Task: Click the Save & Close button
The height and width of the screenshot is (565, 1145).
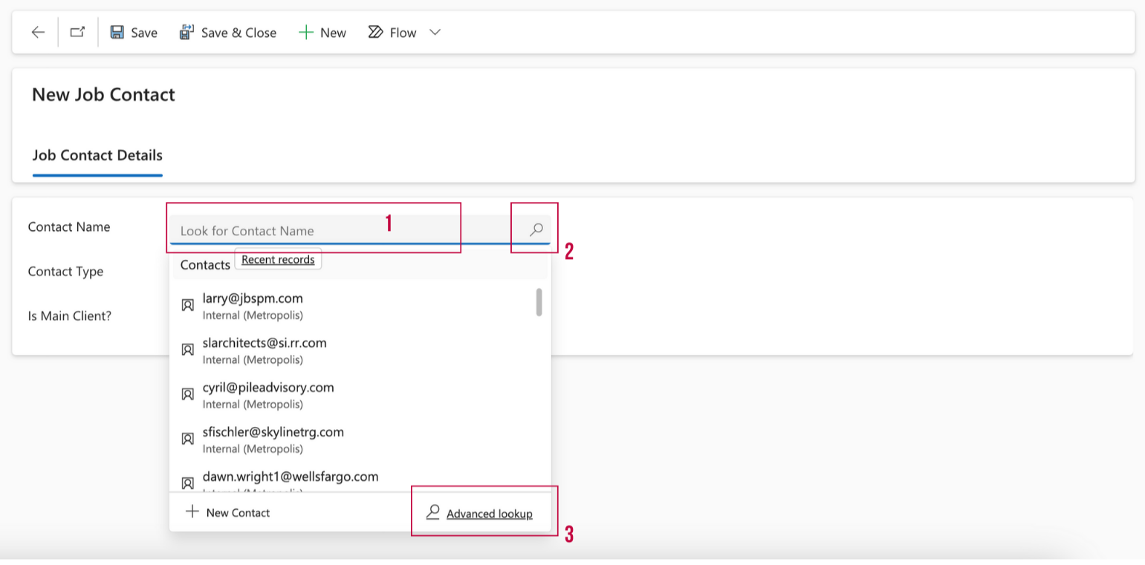Action: click(x=228, y=33)
